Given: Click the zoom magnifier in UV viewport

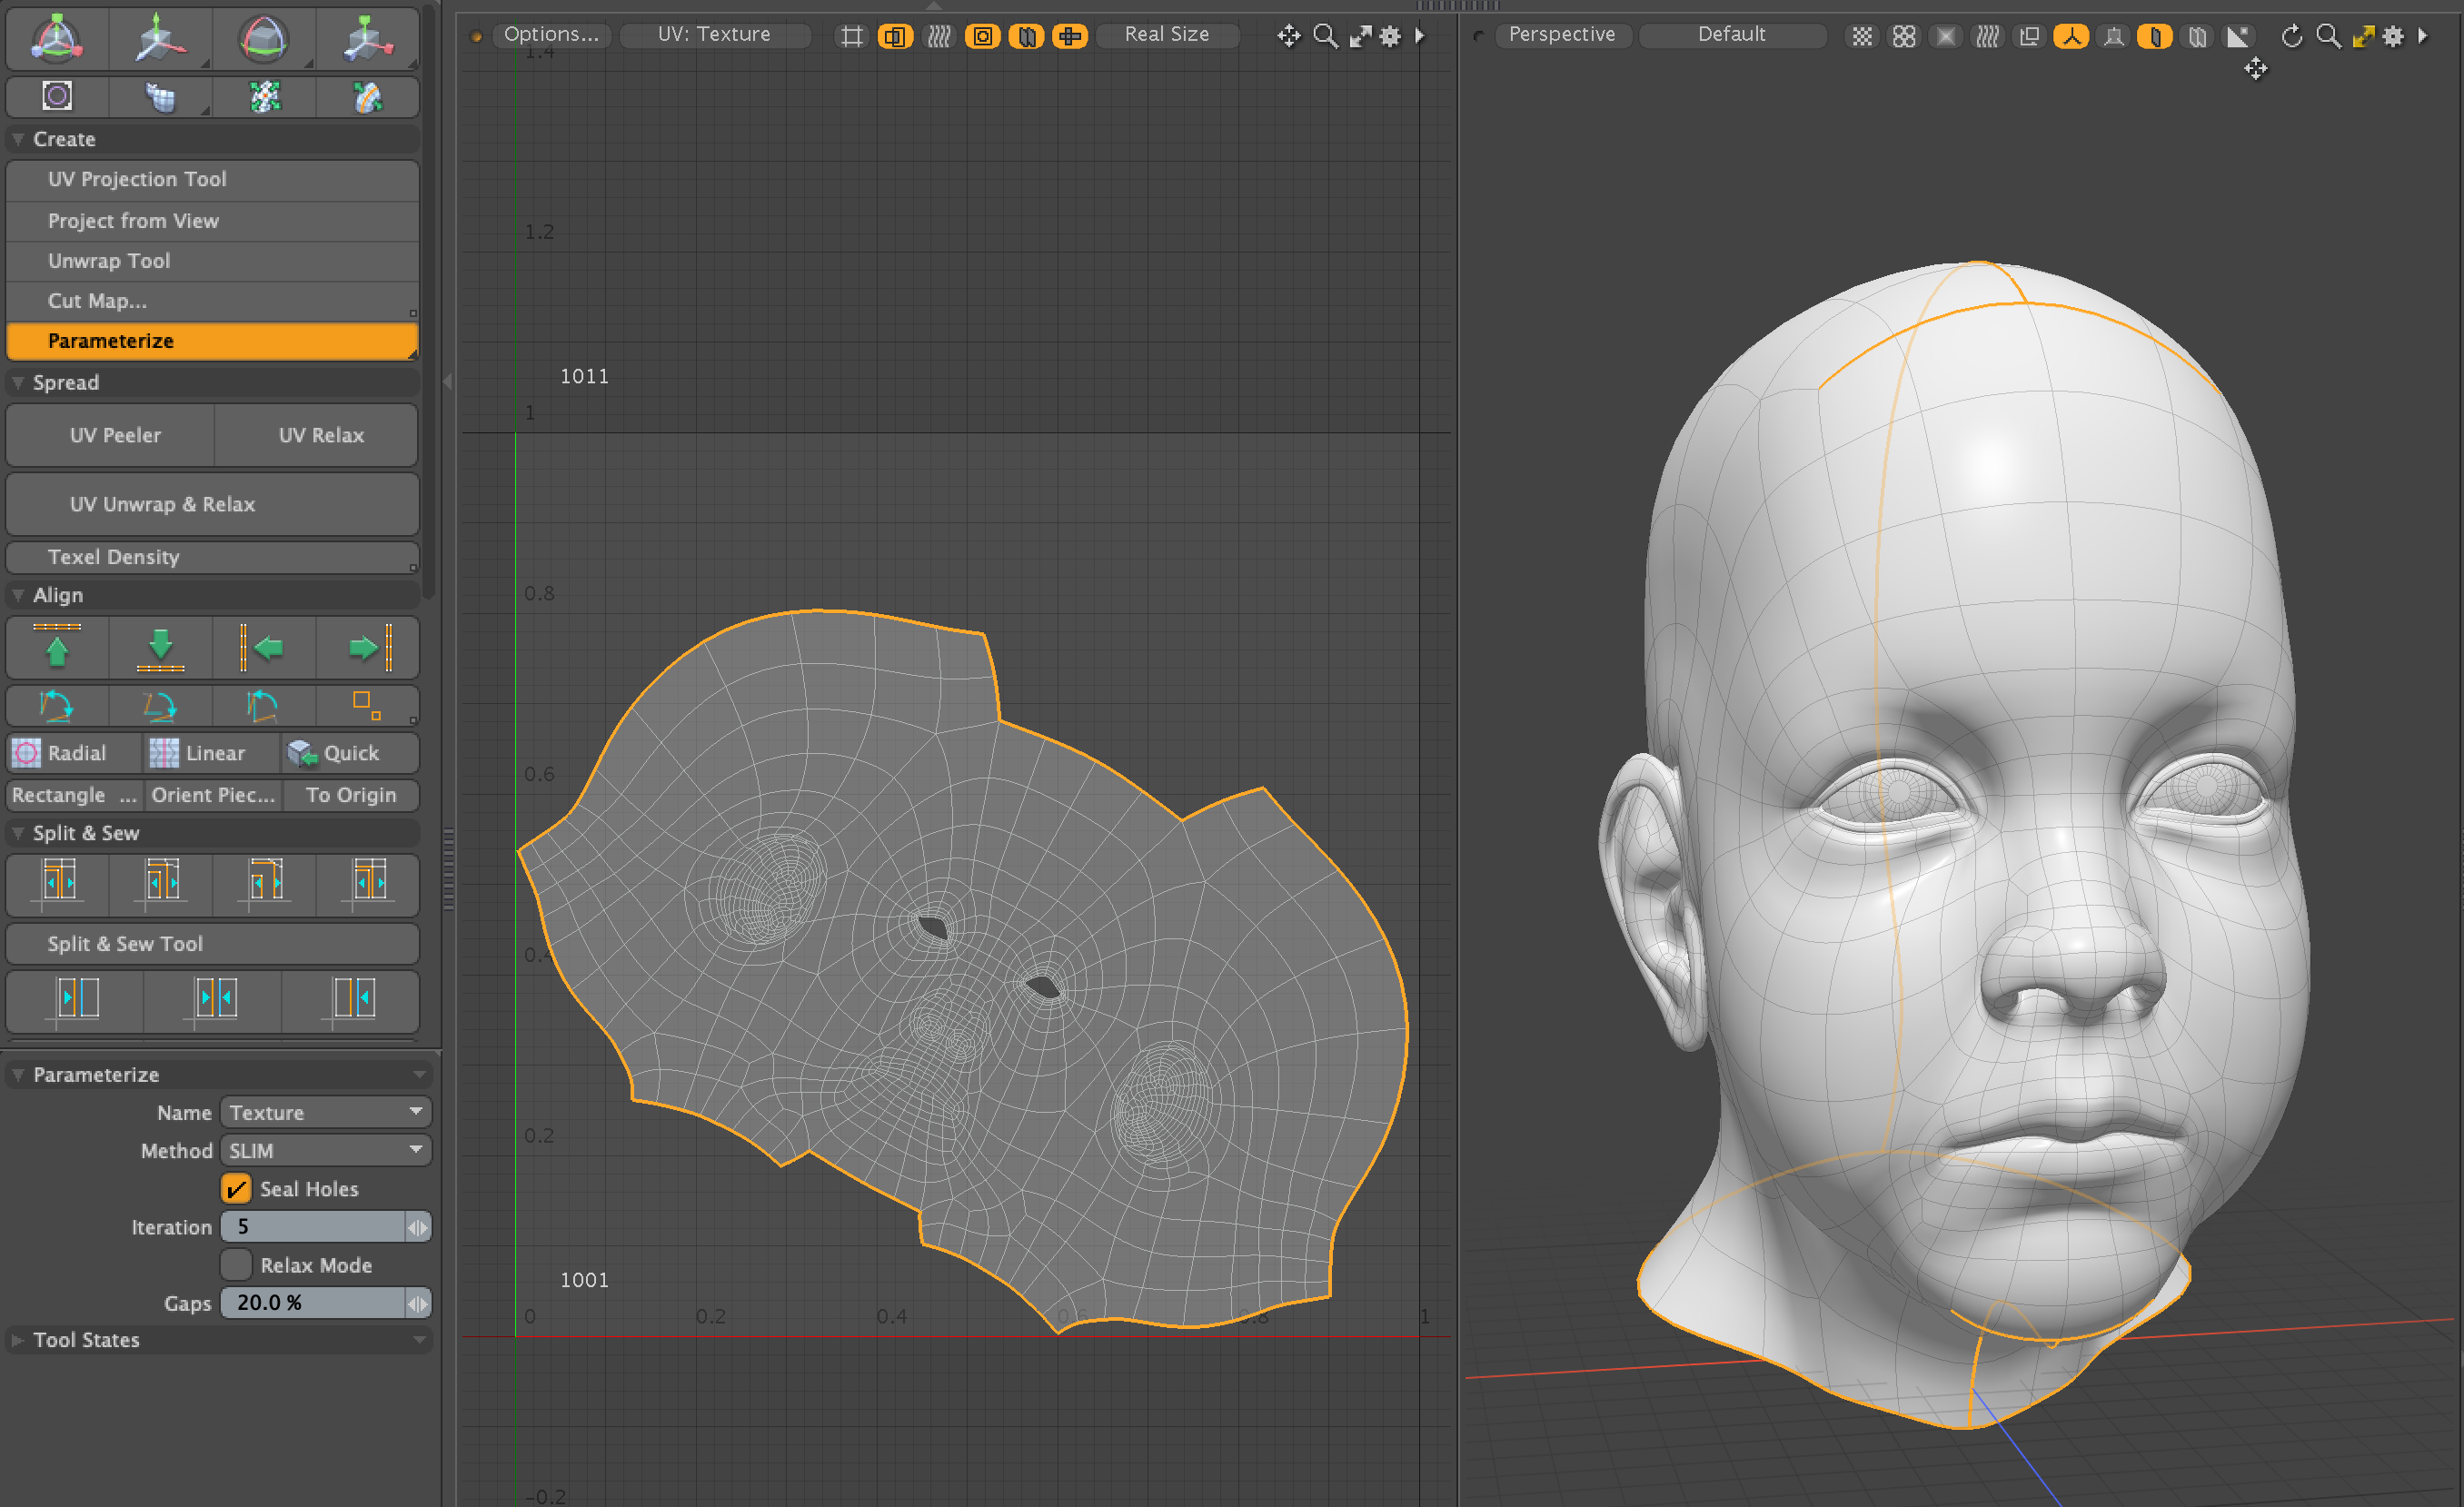Looking at the screenshot, I should (1325, 36).
